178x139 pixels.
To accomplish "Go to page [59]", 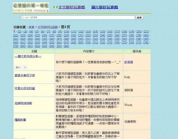I will click(146, 39).
